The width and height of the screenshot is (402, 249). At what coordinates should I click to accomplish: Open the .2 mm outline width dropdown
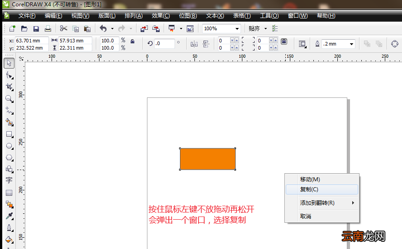click(x=351, y=44)
